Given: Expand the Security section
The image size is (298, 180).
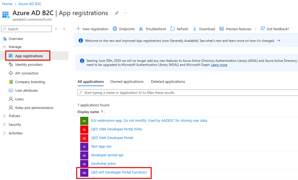Looking at the screenshot, I should [4, 125].
